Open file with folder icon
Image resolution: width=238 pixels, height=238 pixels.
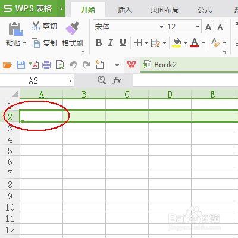click(7, 65)
